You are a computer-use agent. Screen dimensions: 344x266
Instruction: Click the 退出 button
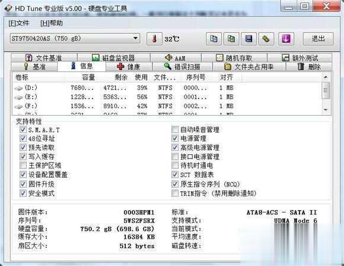click(318, 39)
